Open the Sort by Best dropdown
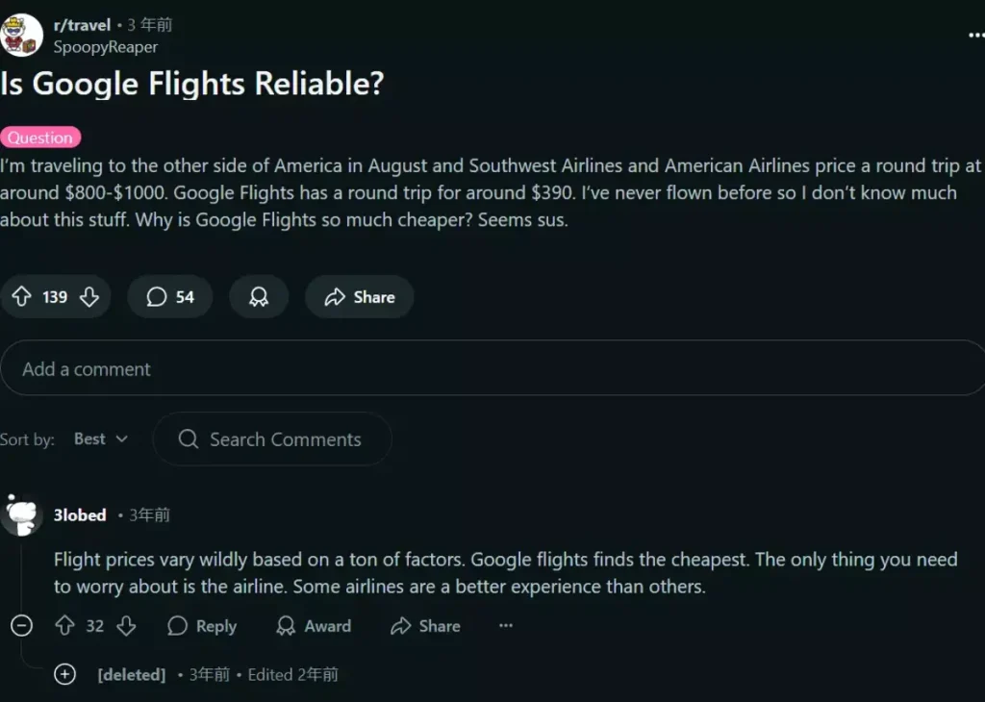Screen dimensions: 985x702 (101, 439)
